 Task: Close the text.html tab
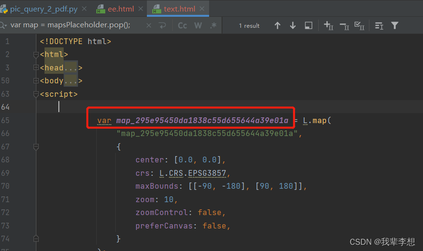[x=202, y=9]
